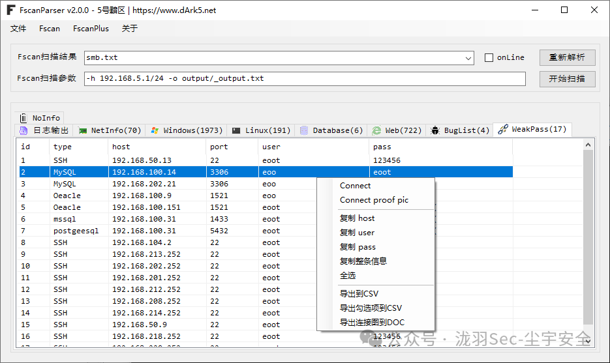Select host 192.168.50.9 cell
The width and height of the screenshot is (610, 363).
tap(157, 325)
